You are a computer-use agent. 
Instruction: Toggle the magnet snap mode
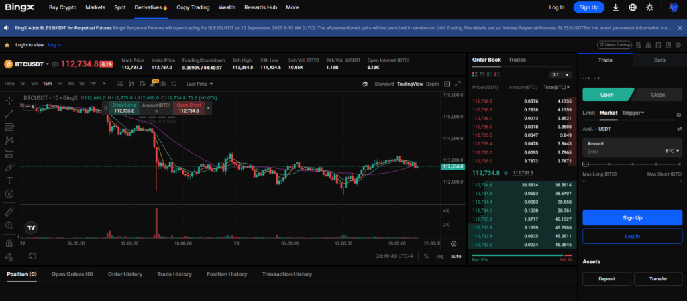[x=9, y=243]
